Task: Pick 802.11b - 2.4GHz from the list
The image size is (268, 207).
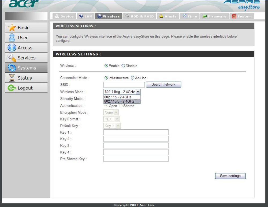Action: click(122, 97)
